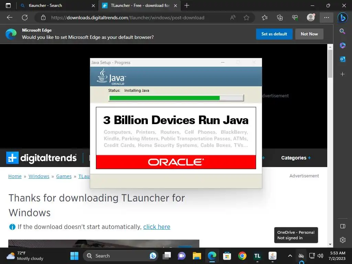Open Browser essentials heart icon
The height and width of the screenshot is (264, 352).
pos(295,18)
